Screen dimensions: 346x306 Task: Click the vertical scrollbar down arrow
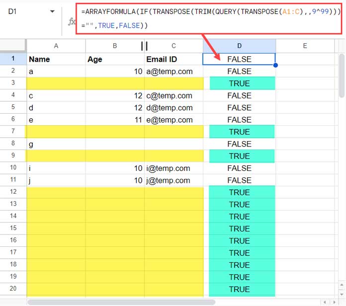click(342, 294)
